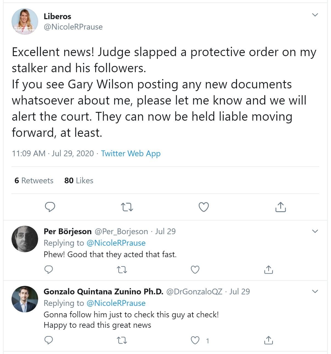
Task: Retweet Per Börjeson's reply
Action: point(122,270)
